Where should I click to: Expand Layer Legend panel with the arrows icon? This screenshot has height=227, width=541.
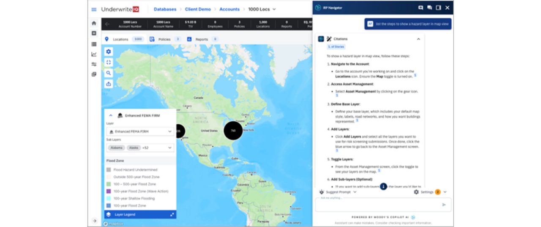click(172, 214)
